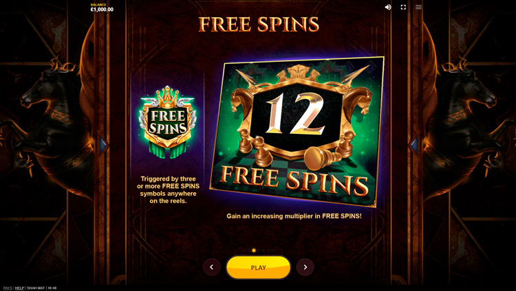
Task: Click the left blue diamond panel arrow
Action: 103,145
